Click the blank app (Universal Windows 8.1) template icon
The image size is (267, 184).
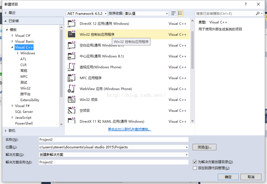point(72,45)
